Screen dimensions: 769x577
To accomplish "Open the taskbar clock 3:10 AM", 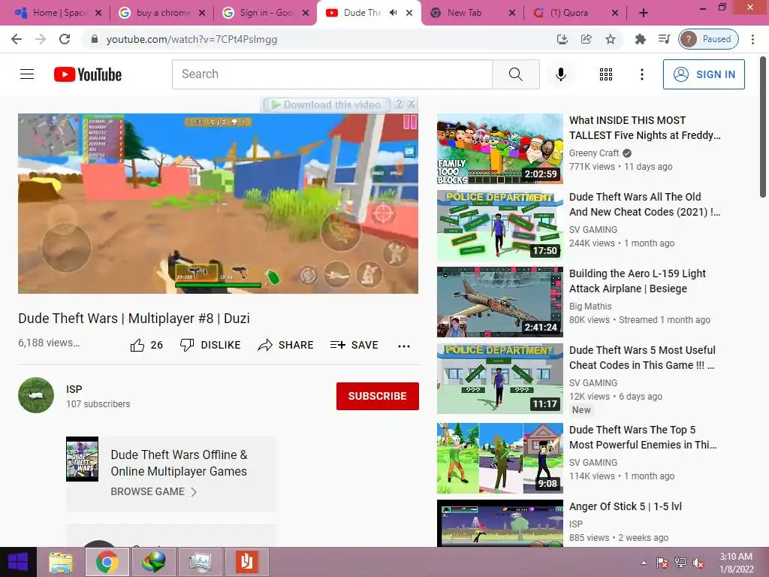I will (x=736, y=563).
